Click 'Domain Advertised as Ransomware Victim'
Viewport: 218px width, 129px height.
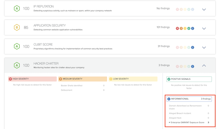click(185, 107)
